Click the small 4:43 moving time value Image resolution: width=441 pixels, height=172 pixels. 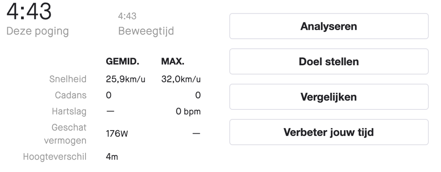(x=127, y=16)
